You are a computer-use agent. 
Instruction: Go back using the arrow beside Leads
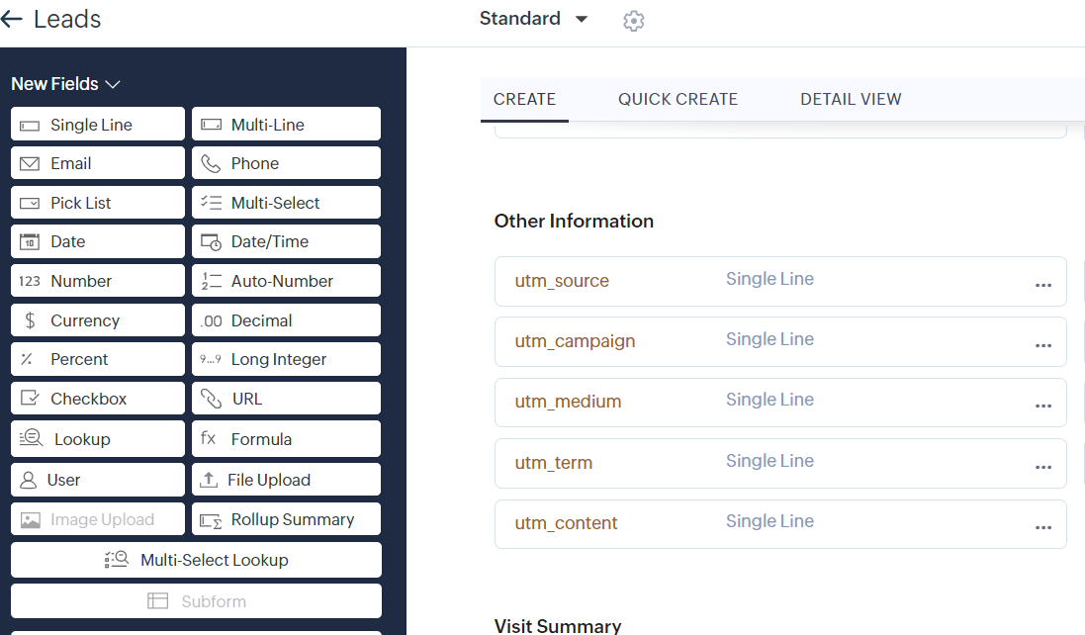(x=12, y=20)
